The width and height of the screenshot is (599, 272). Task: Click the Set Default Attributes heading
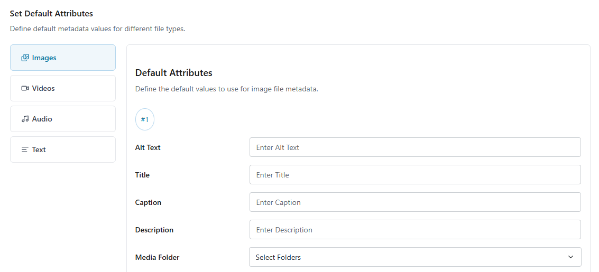point(51,13)
